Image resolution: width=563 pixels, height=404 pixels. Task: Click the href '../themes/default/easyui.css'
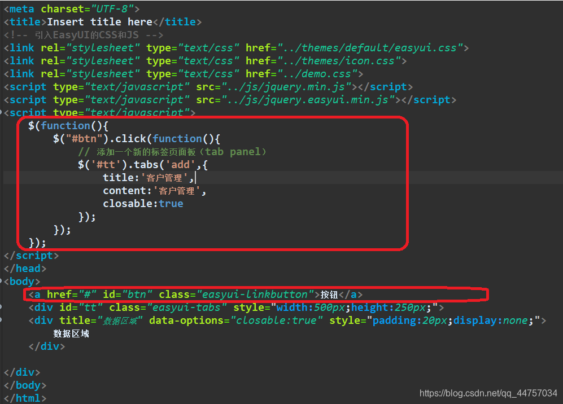click(370, 48)
